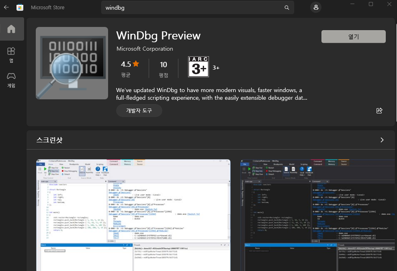Click the vertical scrollbar on right edge

pyautogui.click(x=396, y=74)
